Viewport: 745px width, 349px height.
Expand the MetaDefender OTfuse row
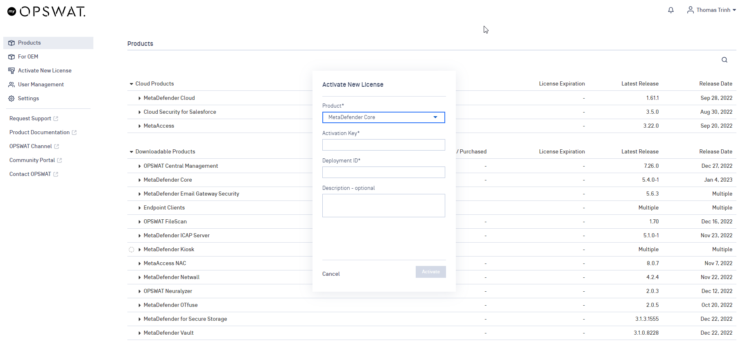pos(140,305)
